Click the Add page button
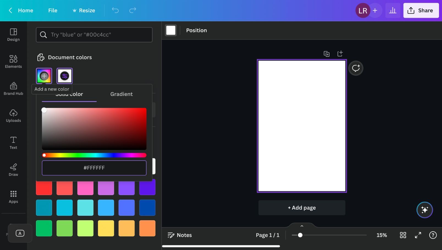 [301, 208]
